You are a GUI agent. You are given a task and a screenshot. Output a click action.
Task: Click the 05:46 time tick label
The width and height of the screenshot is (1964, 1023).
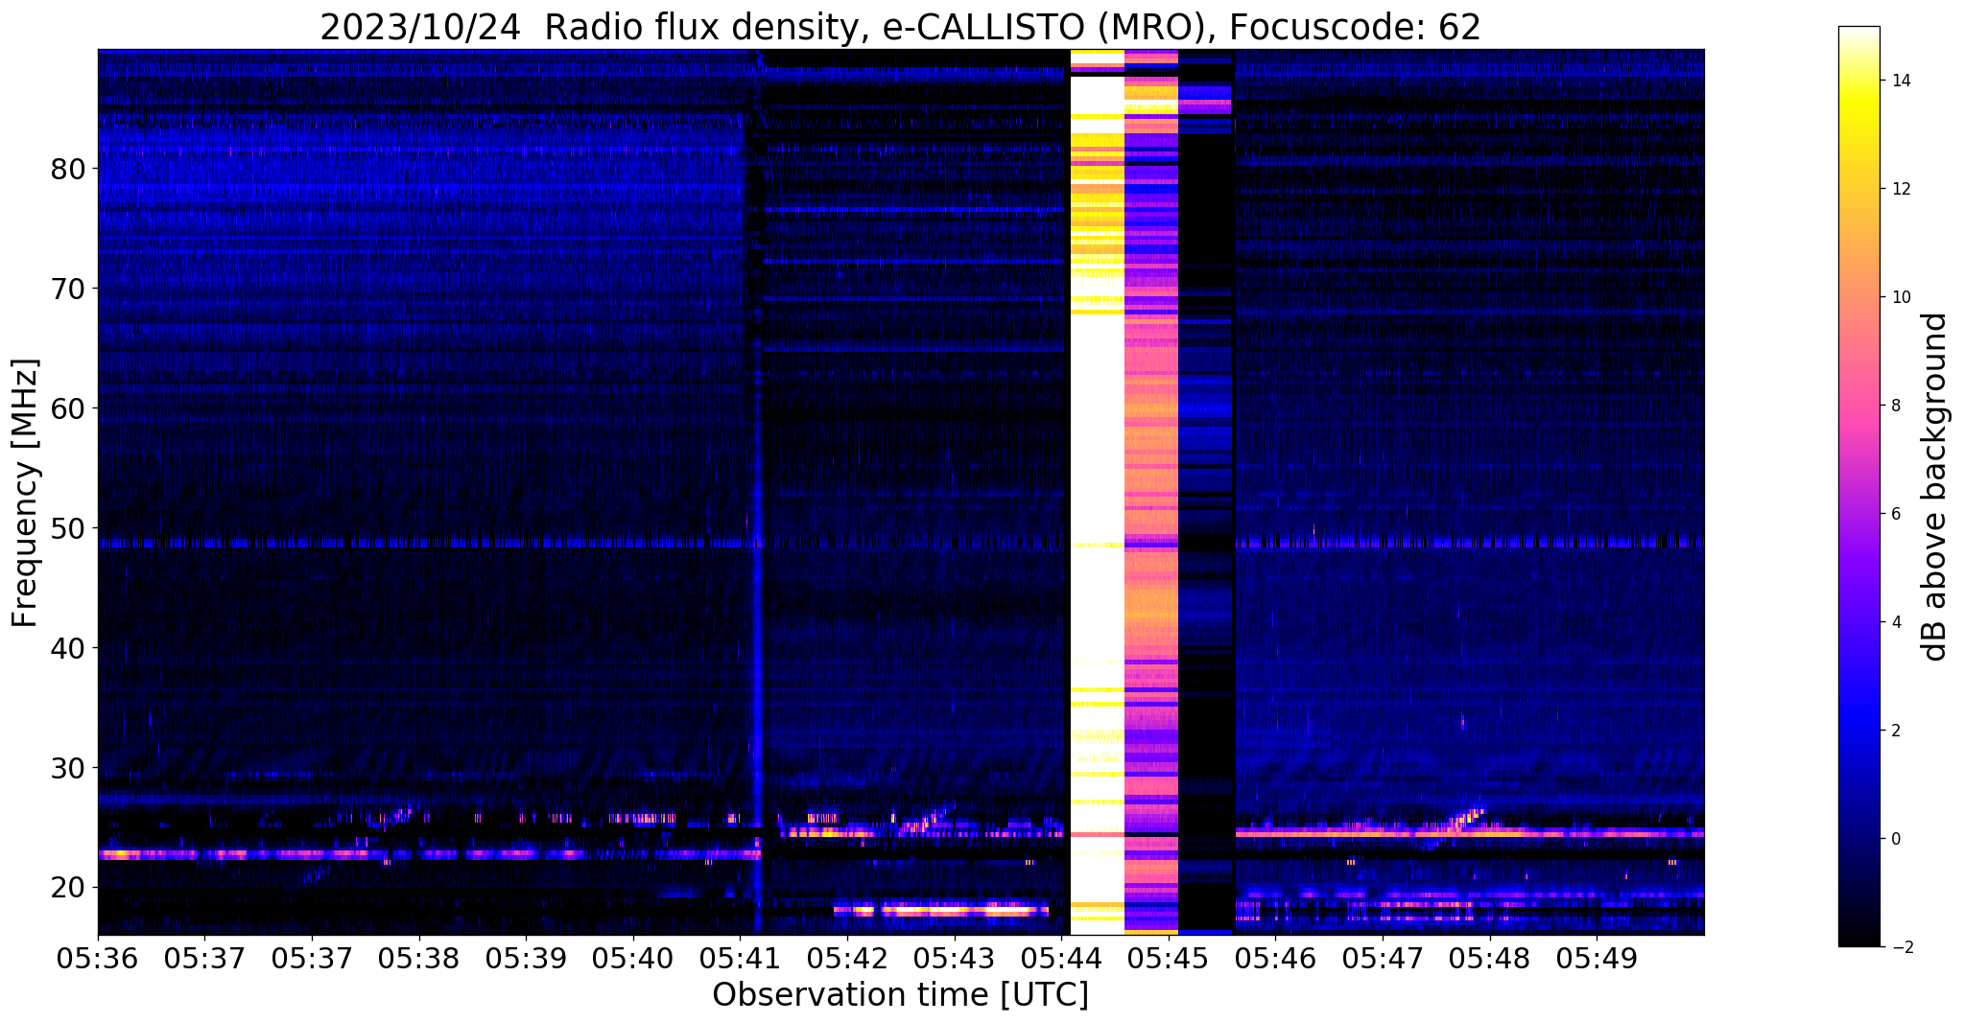coord(1275,958)
